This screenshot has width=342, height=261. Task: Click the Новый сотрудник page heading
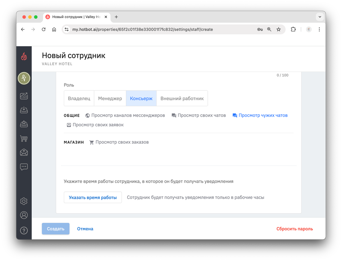73,55
